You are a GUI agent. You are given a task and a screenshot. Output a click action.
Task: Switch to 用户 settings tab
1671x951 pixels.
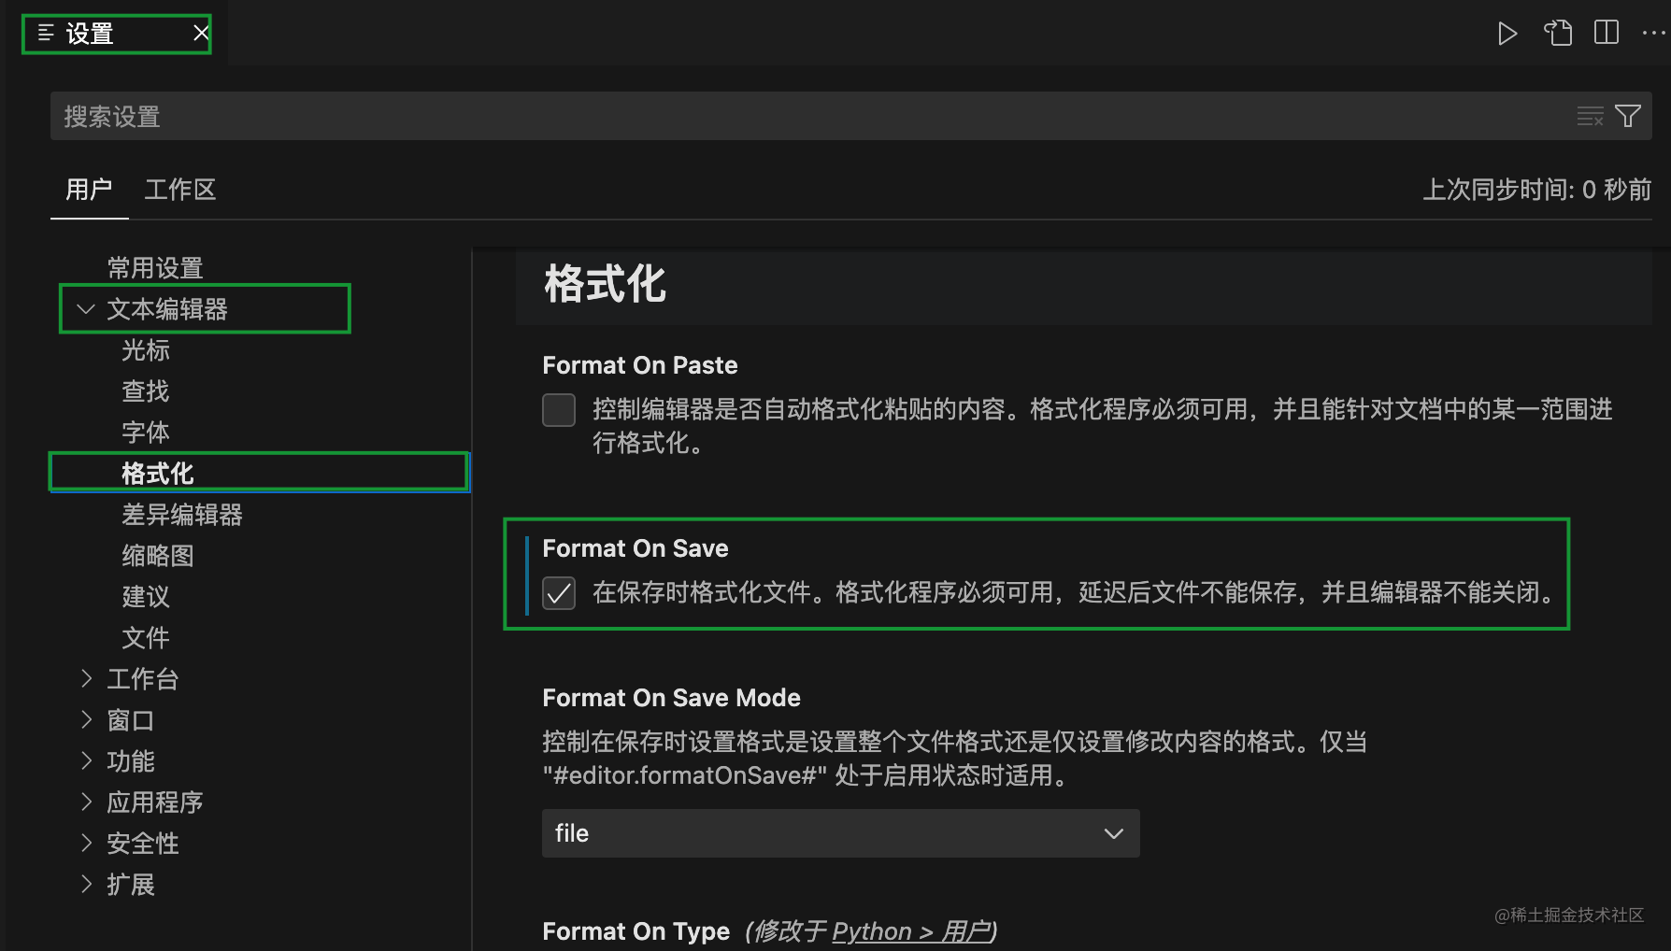tap(89, 190)
